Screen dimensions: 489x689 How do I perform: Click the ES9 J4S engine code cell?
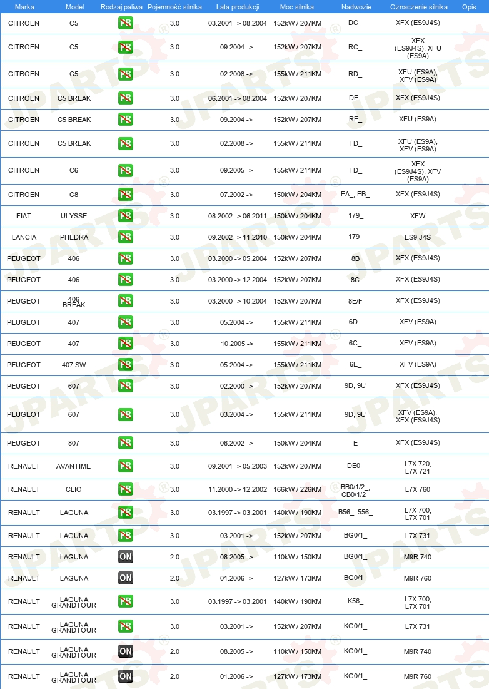tap(418, 237)
